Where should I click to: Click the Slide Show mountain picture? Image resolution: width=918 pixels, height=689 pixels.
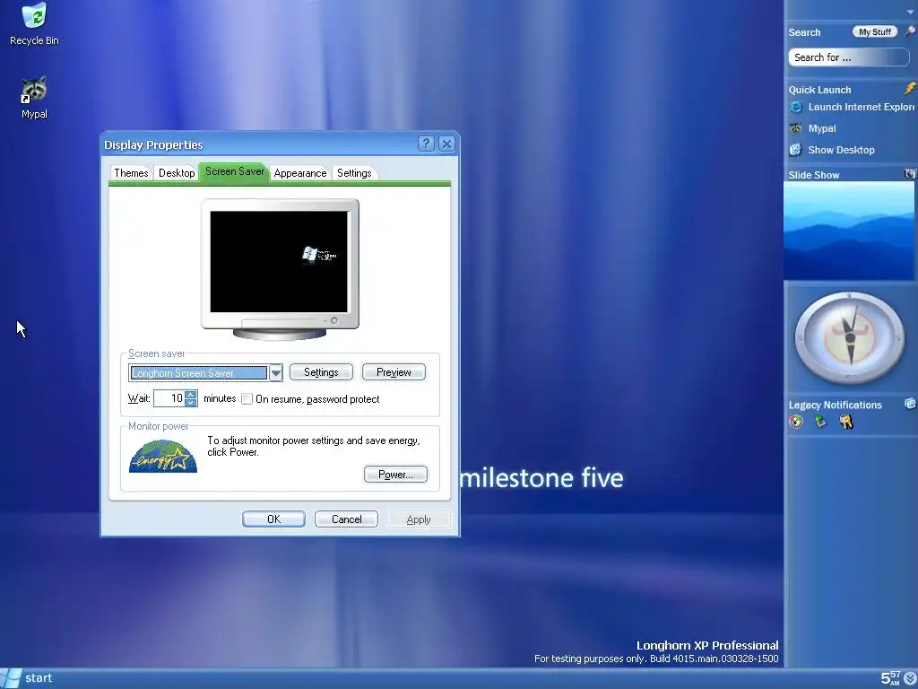coord(848,231)
